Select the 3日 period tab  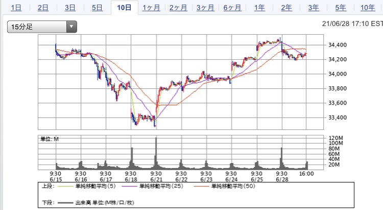70,8
